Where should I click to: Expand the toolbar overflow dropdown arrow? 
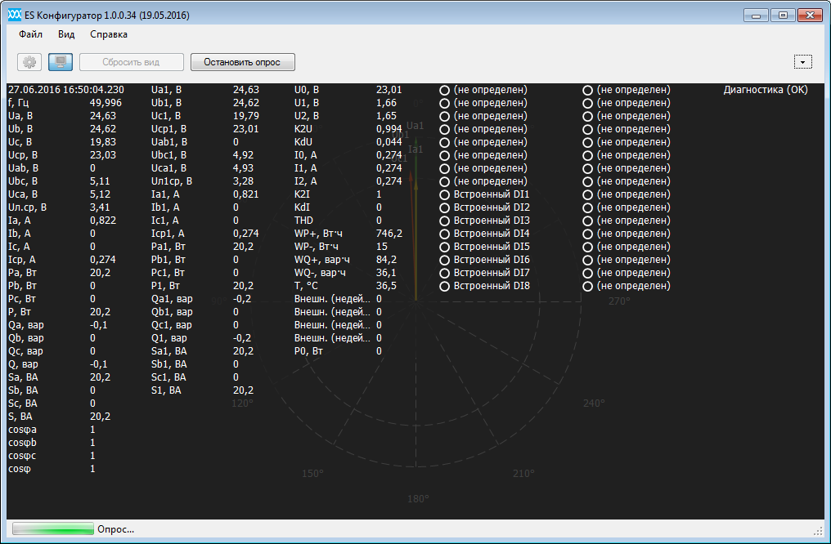point(803,62)
